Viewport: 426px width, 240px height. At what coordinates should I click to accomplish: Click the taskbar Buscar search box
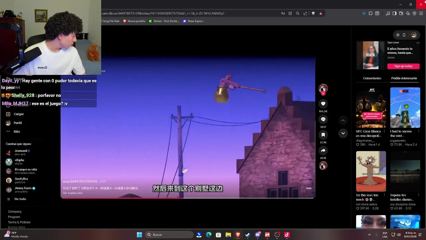point(169,235)
